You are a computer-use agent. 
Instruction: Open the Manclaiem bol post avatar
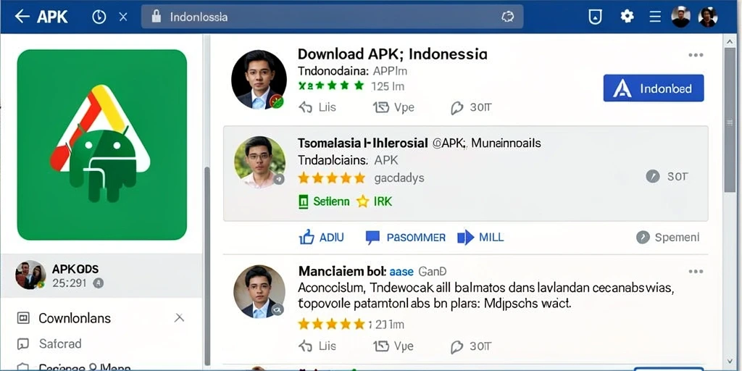pos(259,291)
